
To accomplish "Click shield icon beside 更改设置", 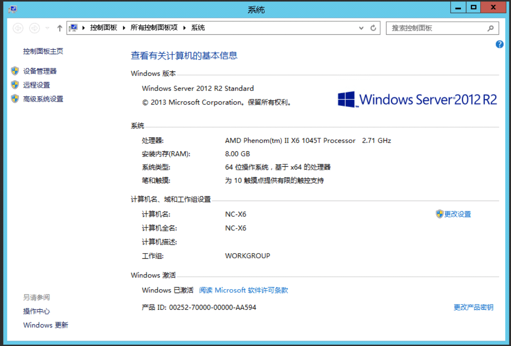I will [439, 214].
